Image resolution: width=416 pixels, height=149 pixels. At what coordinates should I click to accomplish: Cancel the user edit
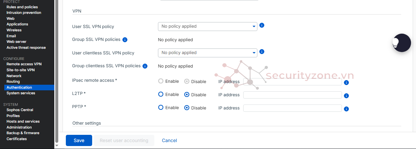[169, 140]
